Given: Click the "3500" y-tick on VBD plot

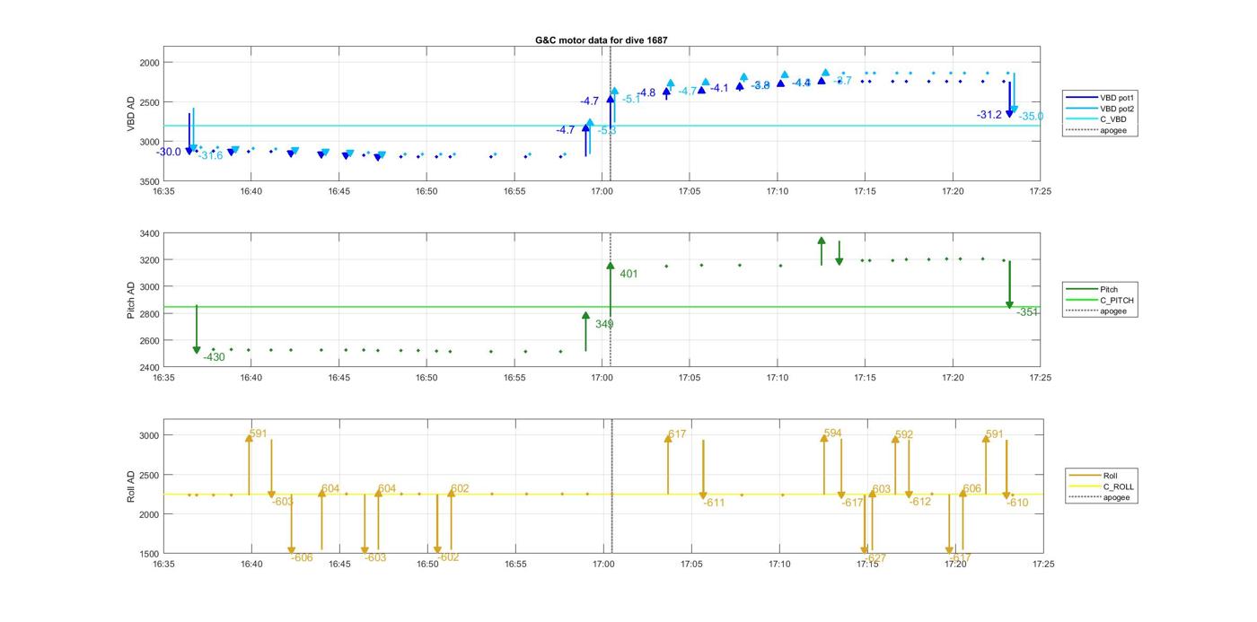Looking at the screenshot, I should [x=149, y=181].
